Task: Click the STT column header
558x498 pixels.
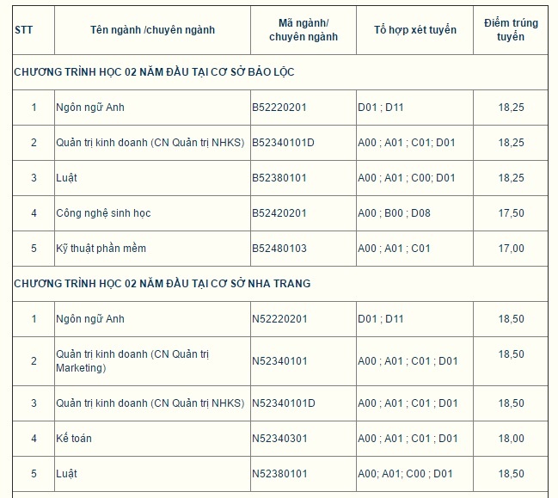Action: coord(23,30)
